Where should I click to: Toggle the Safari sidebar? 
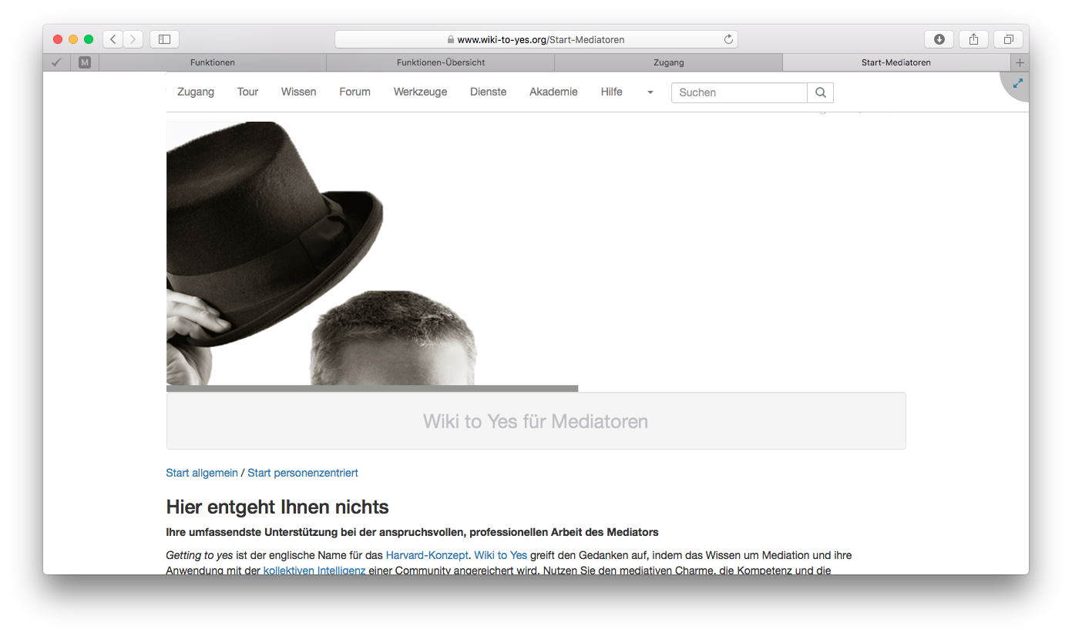coord(164,39)
